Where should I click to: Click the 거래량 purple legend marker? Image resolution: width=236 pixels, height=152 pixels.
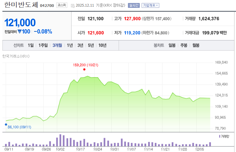220,136
